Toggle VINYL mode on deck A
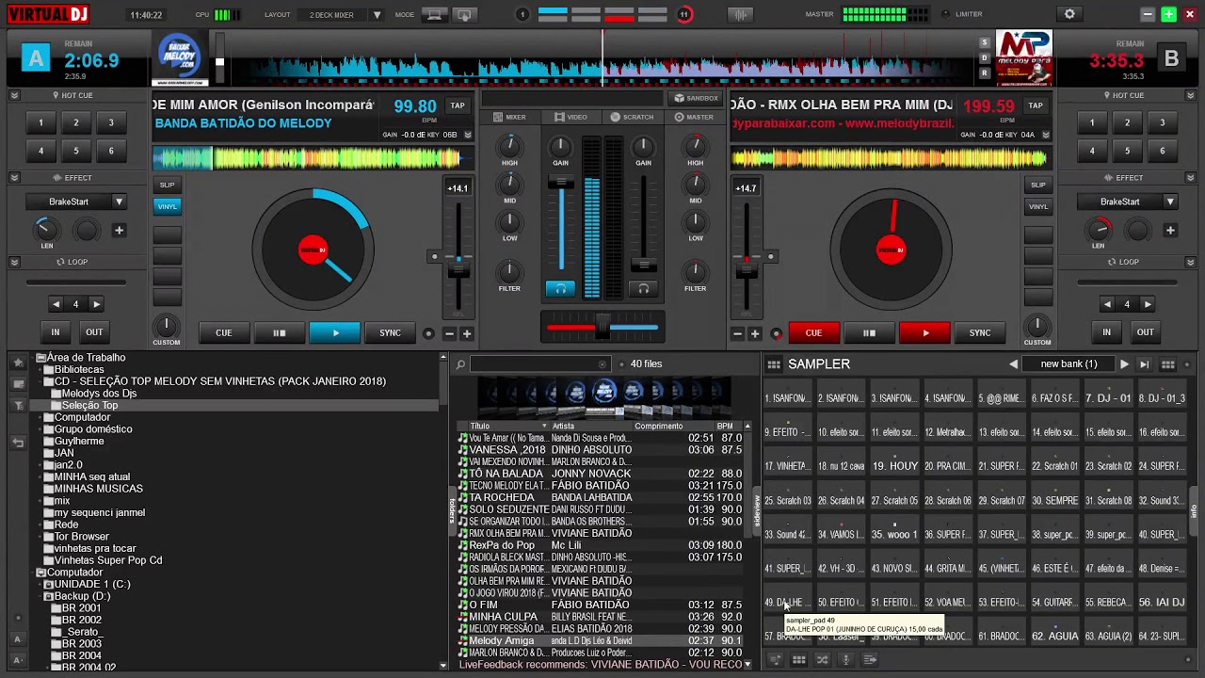The image size is (1205, 678). 167,206
